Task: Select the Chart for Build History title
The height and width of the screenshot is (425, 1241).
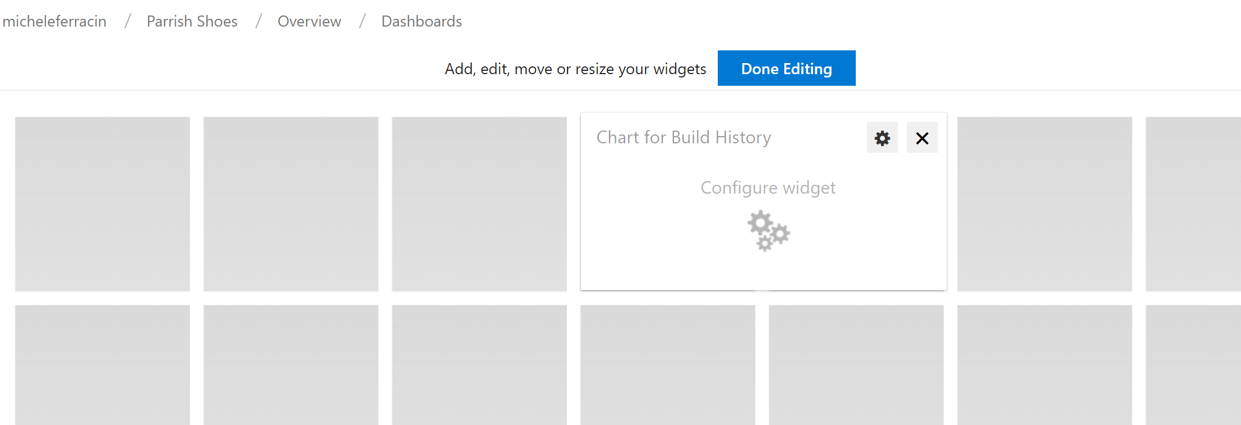Action: click(683, 137)
